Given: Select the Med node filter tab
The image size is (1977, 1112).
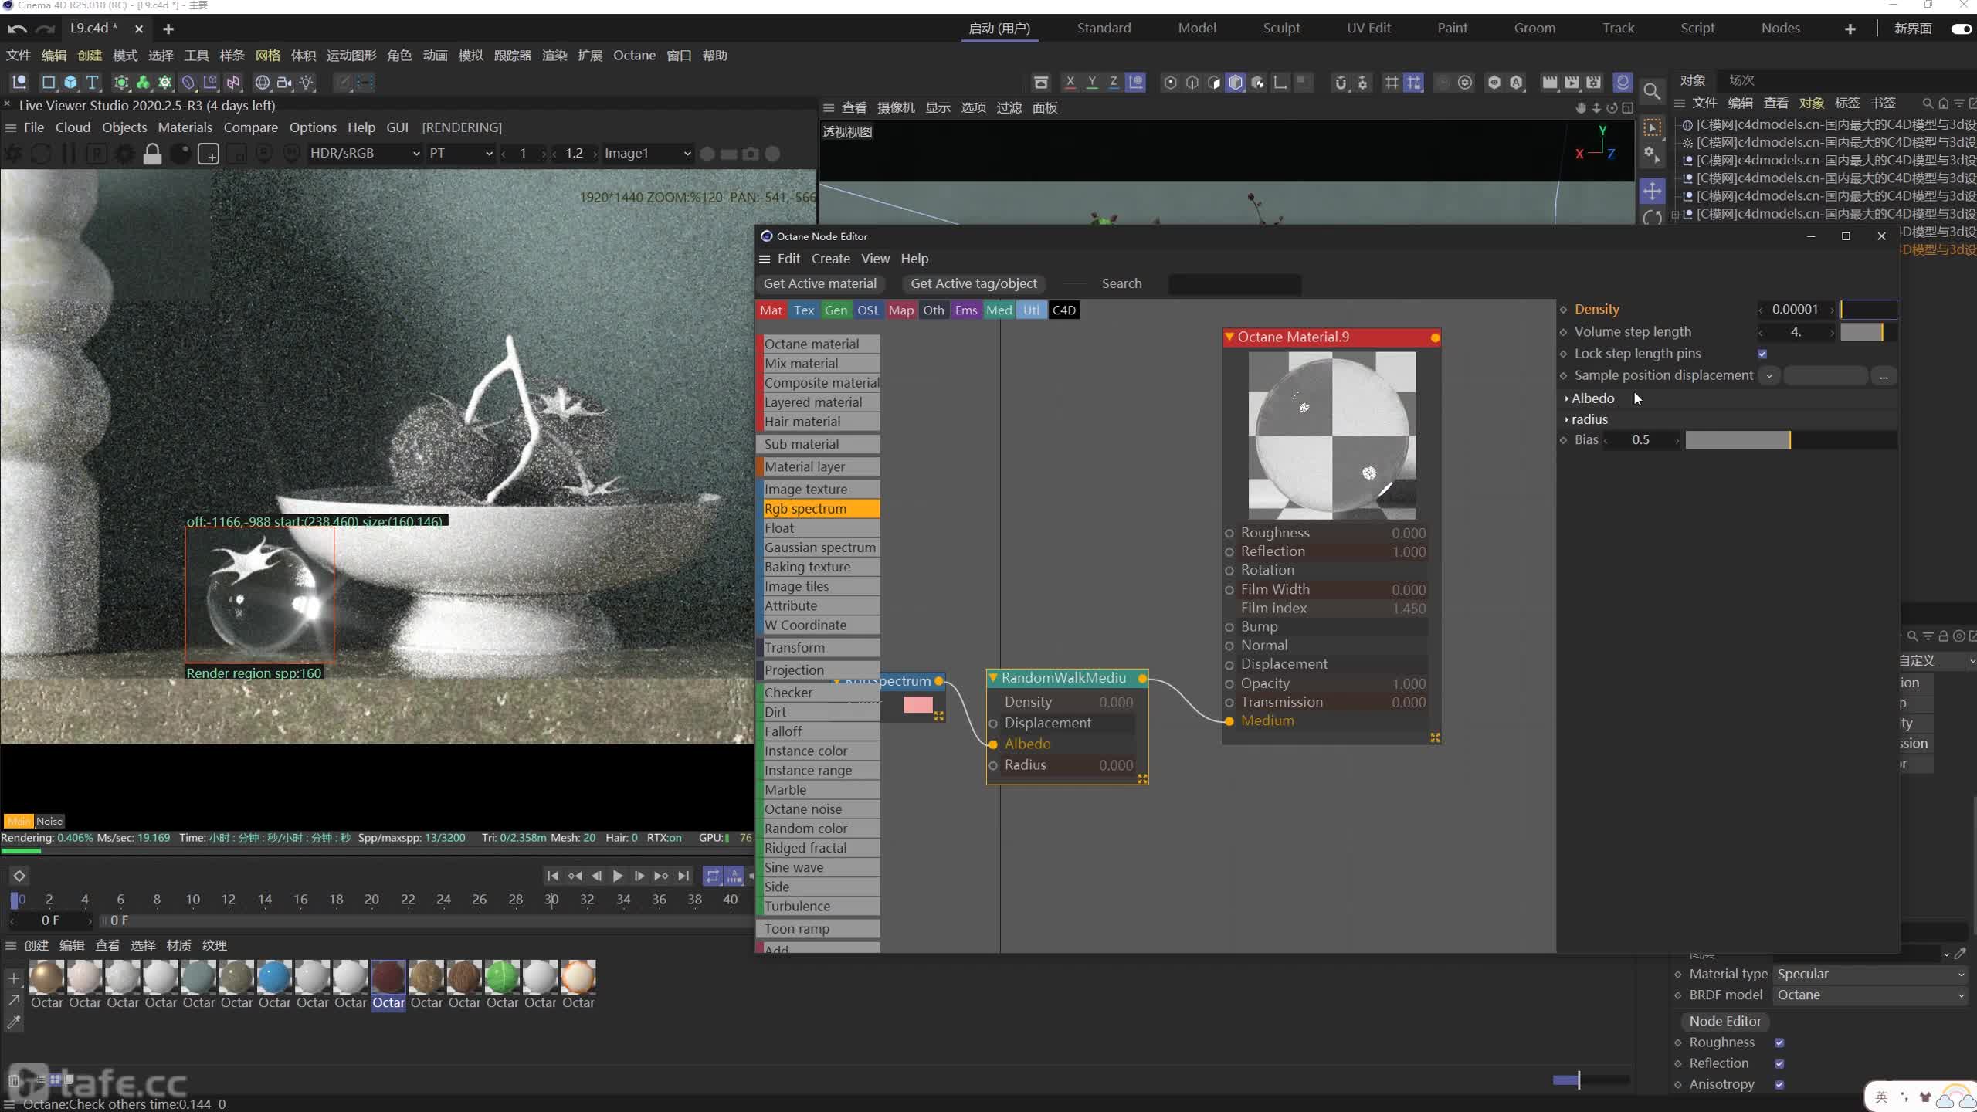Looking at the screenshot, I should tap(999, 310).
